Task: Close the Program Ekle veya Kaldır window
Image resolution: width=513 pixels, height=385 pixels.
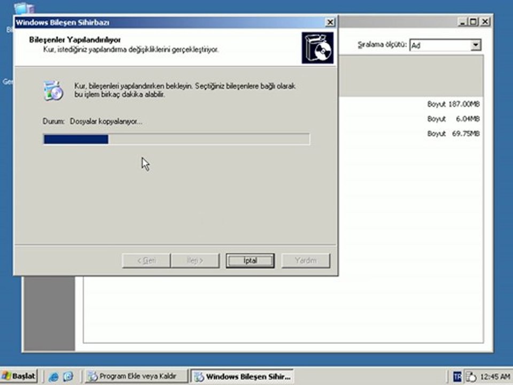Action: [x=485, y=22]
